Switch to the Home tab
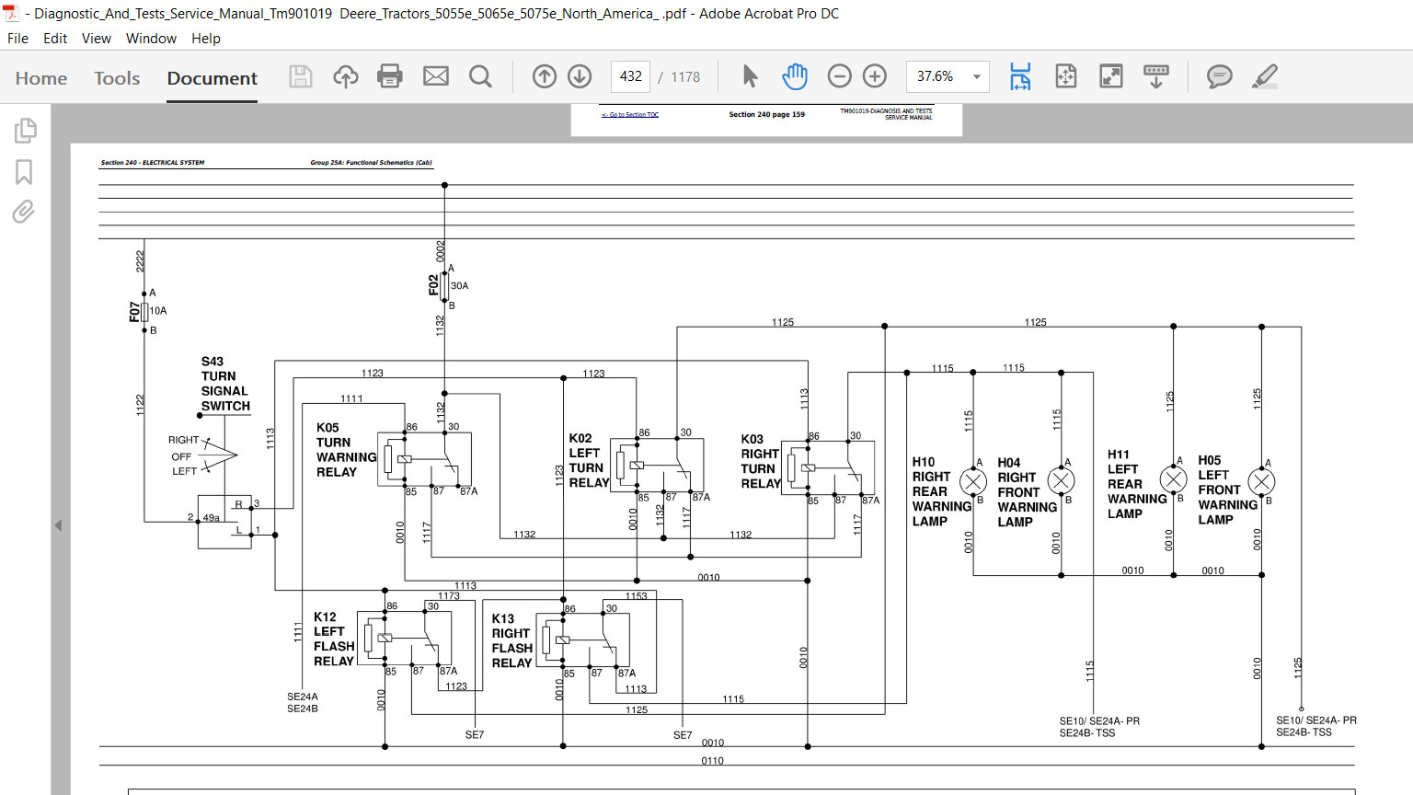1413x795 pixels. pyautogui.click(x=41, y=78)
